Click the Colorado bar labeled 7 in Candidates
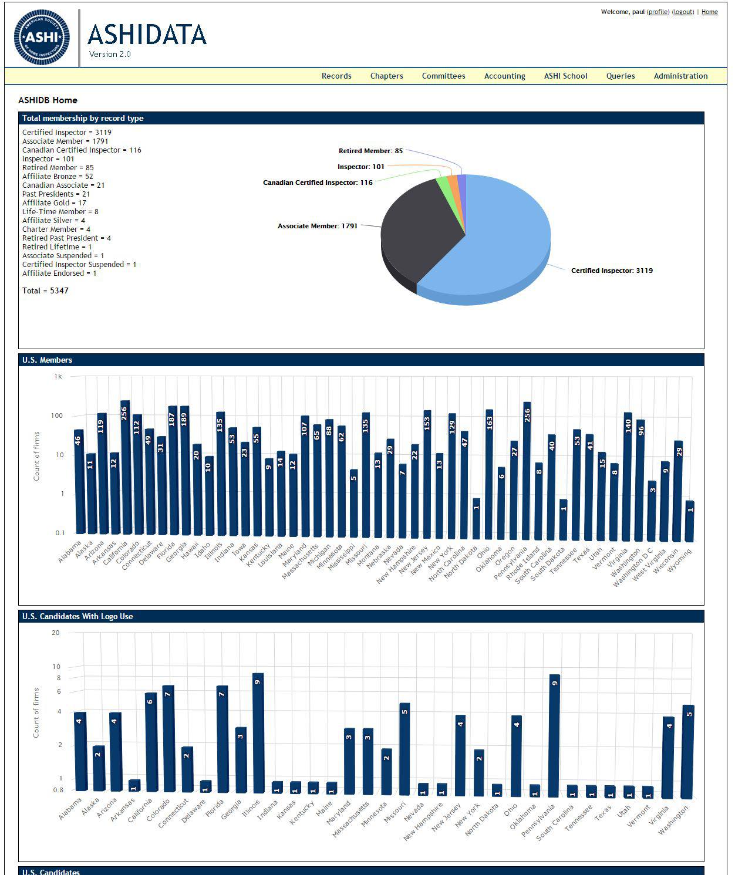The width and height of the screenshot is (735, 875). tap(168, 738)
